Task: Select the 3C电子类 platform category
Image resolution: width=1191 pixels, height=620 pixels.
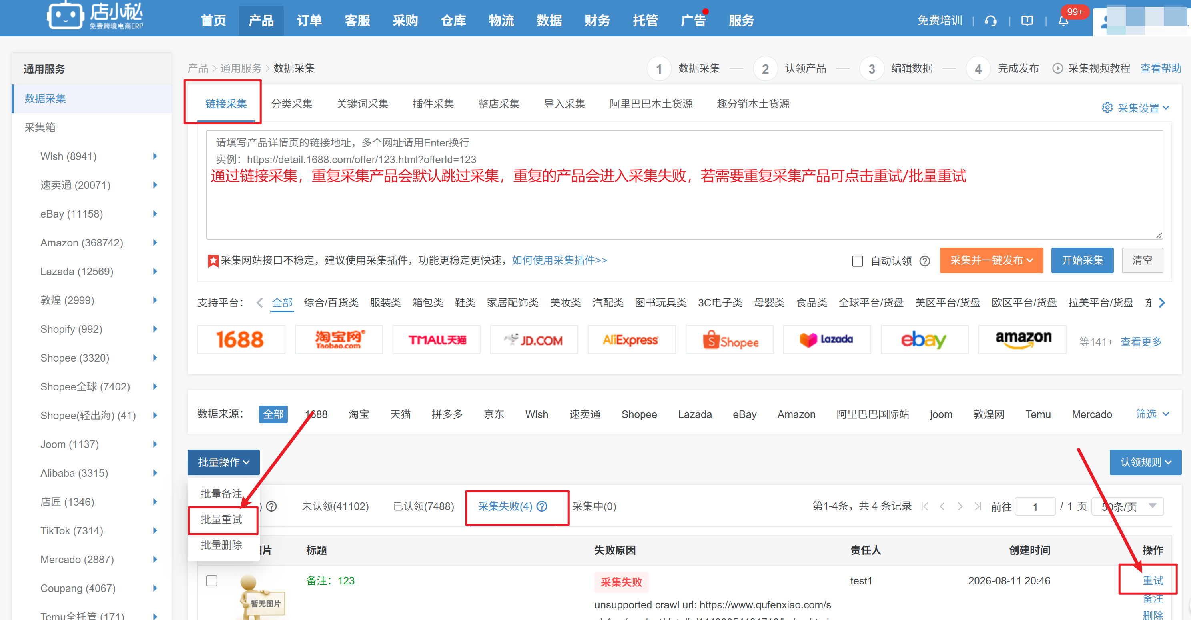Action: coord(720,303)
